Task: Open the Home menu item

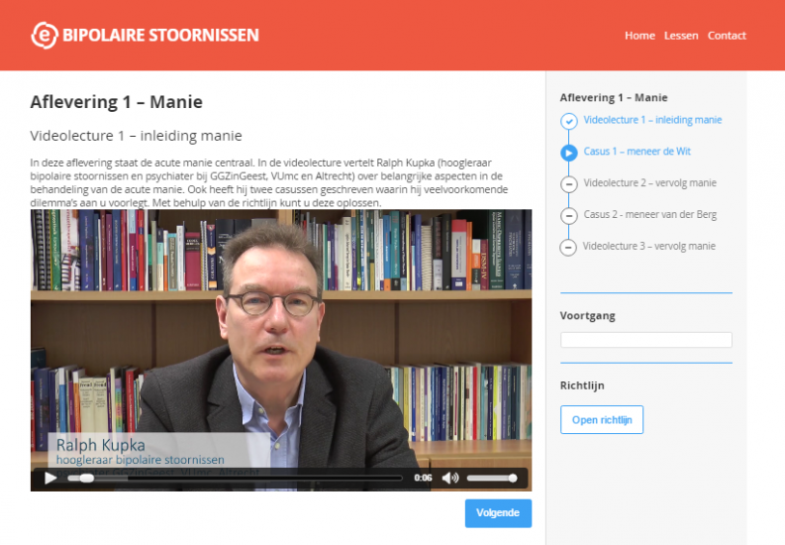Action: click(x=639, y=36)
